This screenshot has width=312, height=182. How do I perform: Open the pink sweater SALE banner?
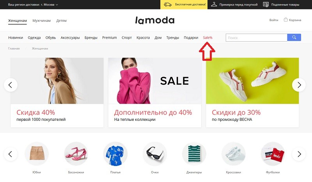click(154, 92)
